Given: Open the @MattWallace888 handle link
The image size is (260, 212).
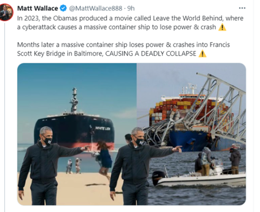Looking at the screenshot, I should coord(96,8).
